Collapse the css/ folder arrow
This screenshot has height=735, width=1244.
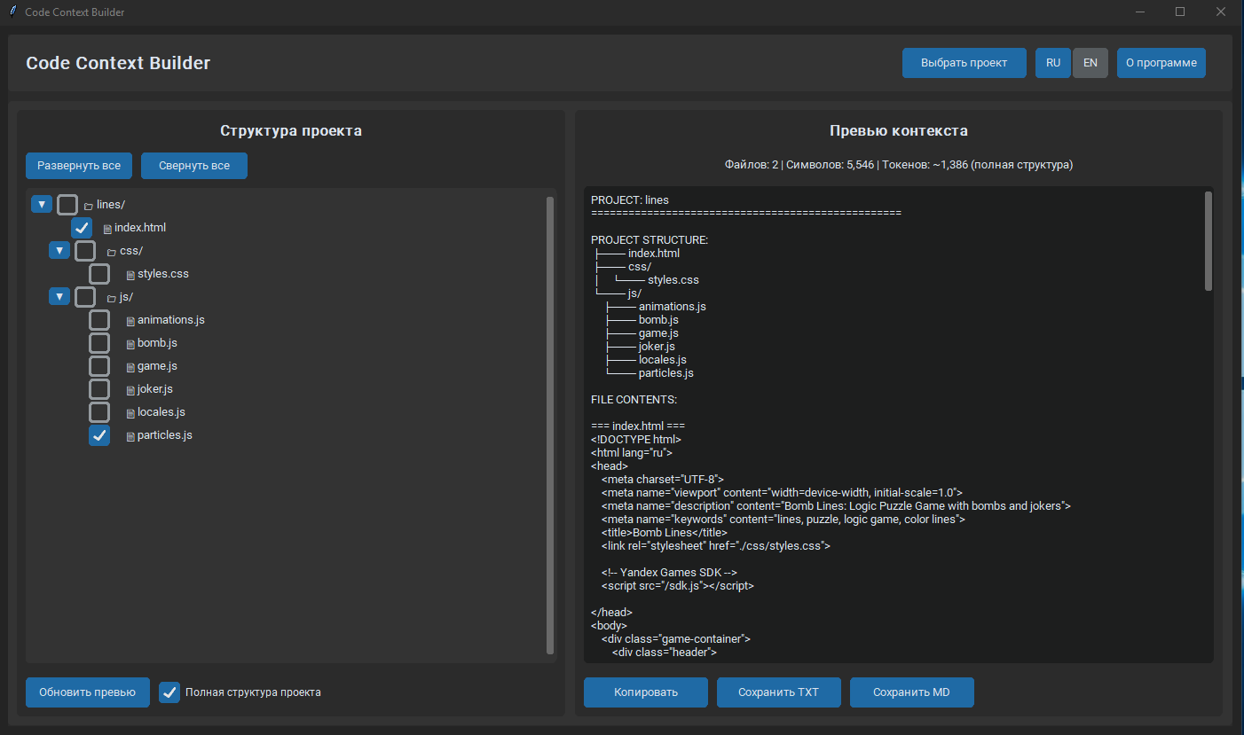click(59, 251)
